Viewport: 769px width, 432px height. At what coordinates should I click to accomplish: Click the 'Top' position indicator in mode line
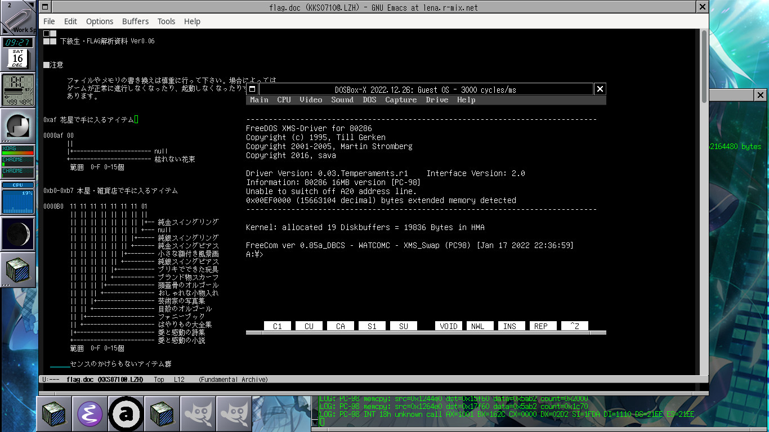point(159,380)
